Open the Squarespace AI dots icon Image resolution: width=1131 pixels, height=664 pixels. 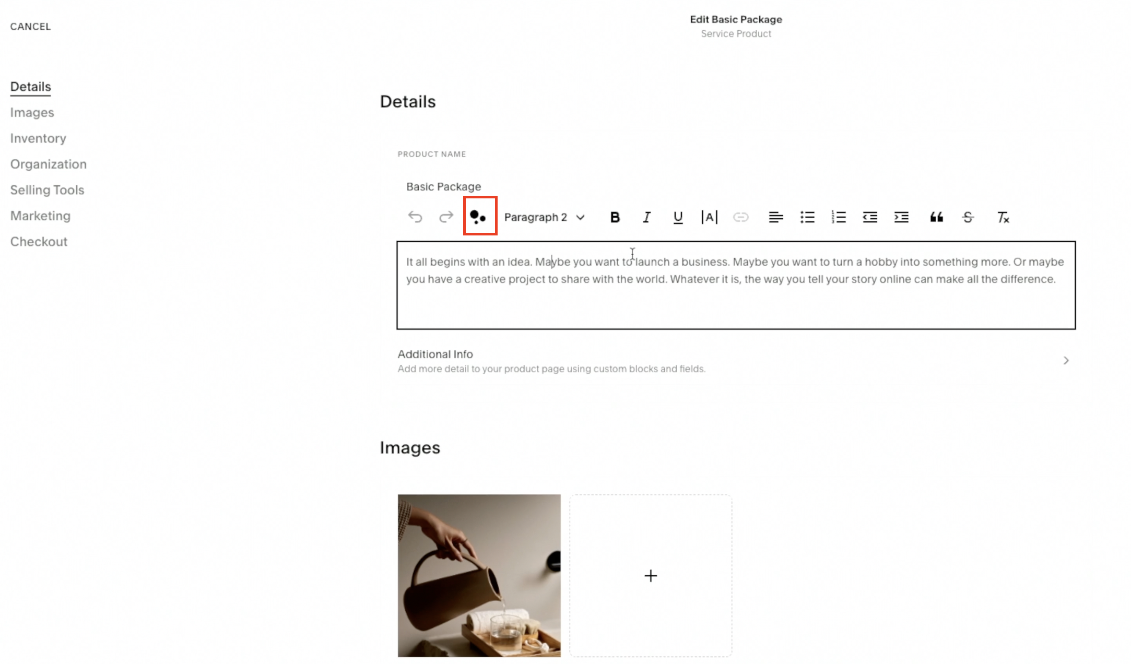(478, 217)
